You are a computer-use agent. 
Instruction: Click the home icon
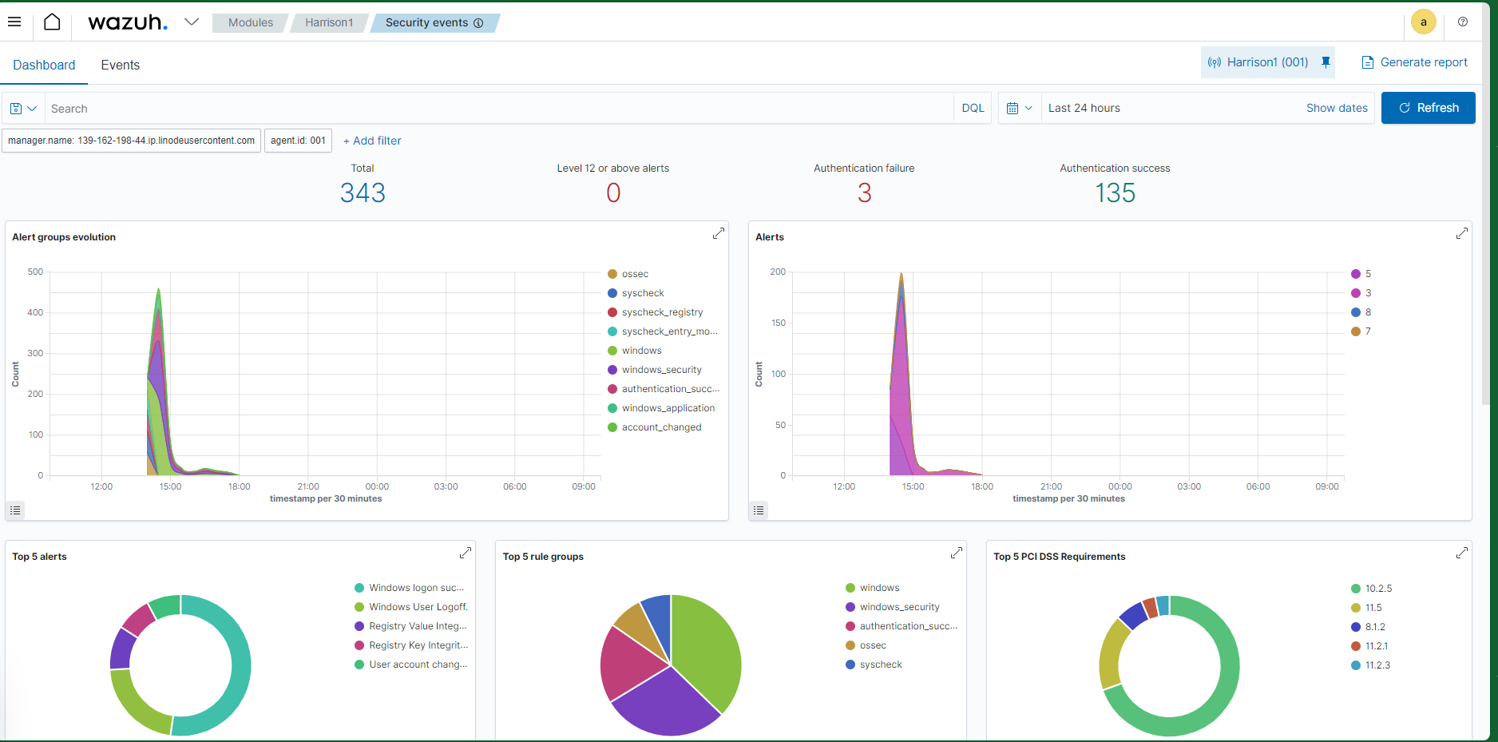[x=52, y=22]
